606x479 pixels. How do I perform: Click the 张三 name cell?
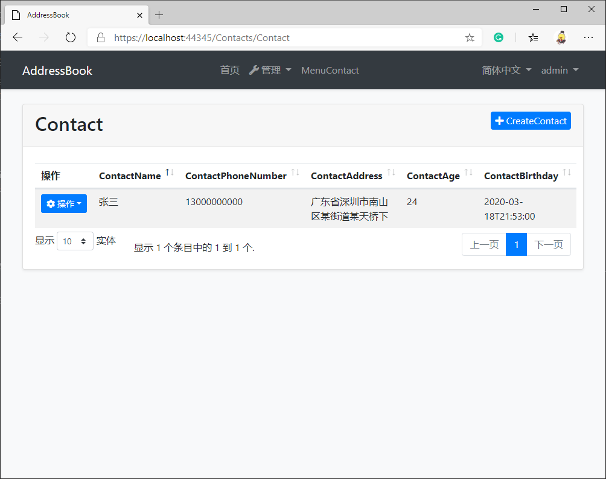tap(108, 202)
